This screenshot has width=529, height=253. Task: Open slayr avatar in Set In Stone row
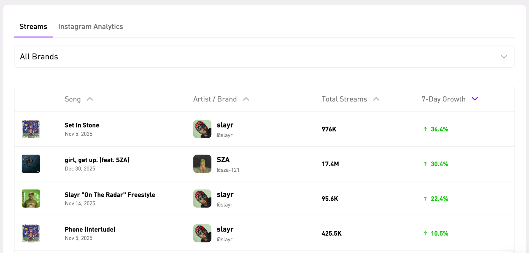202,129
